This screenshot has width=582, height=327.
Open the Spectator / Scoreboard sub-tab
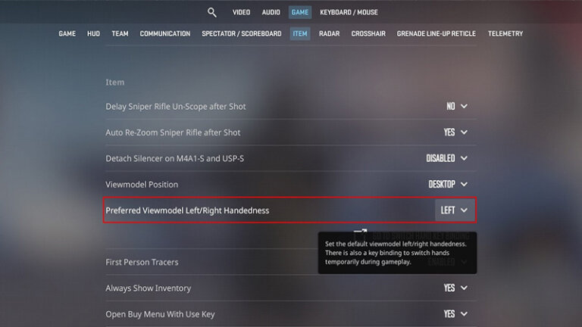pyautogui.click(x=242, y=34)
